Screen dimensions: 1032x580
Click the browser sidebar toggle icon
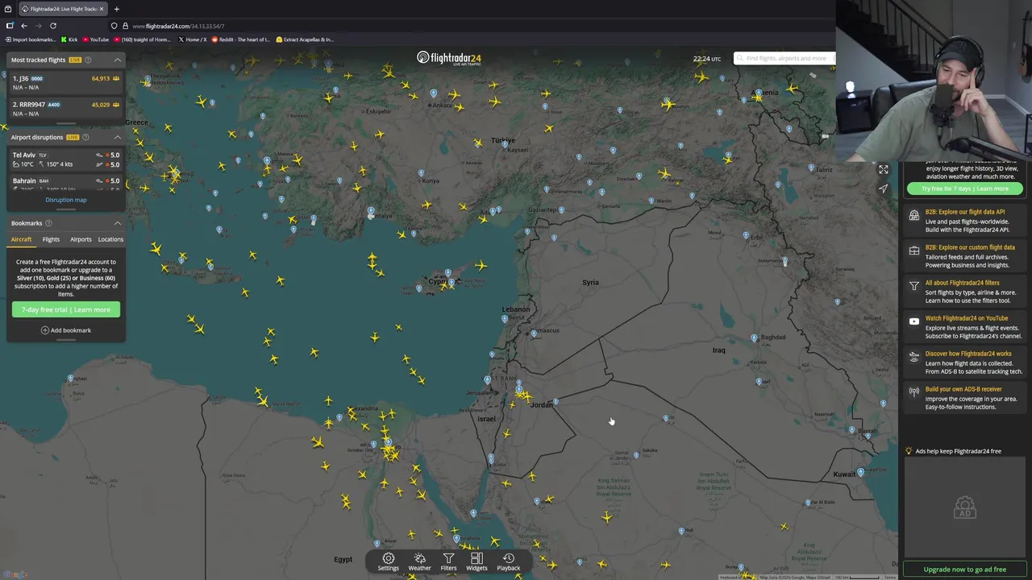point(10,26)
